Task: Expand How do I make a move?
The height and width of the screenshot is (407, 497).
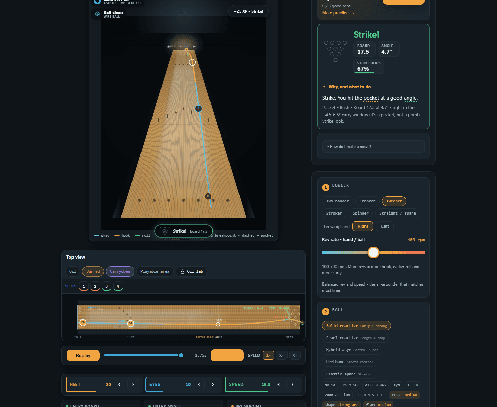Action: pyautogui.click(x=373, y=147)
